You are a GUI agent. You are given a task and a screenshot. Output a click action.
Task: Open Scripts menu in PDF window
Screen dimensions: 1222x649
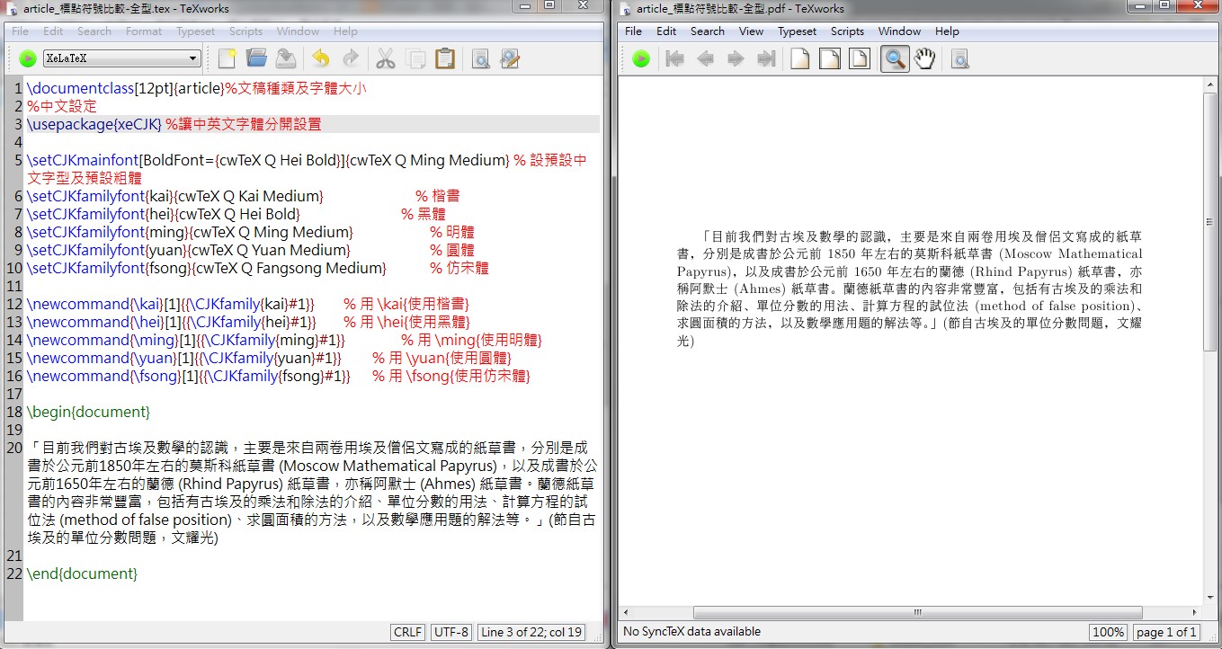pos(847,31)
